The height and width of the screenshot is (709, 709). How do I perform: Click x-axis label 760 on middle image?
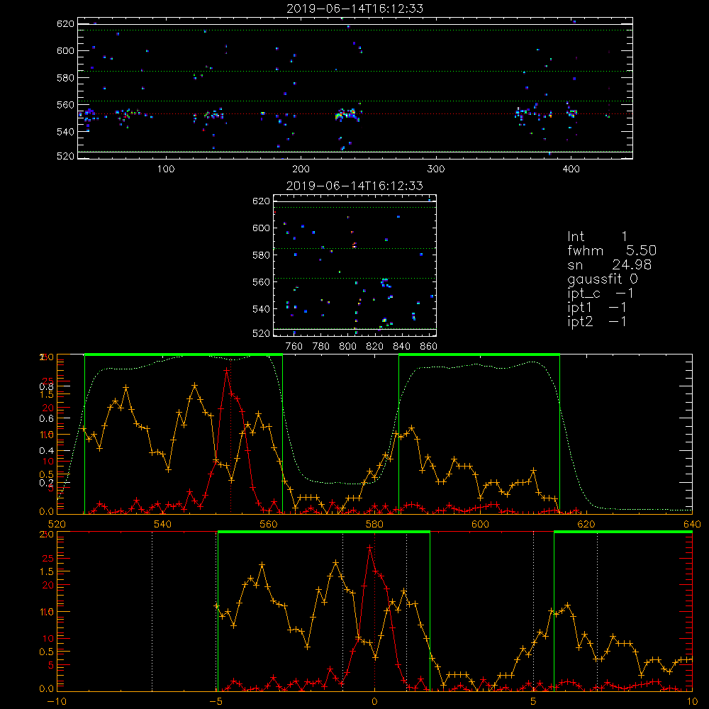pos(294,347)
